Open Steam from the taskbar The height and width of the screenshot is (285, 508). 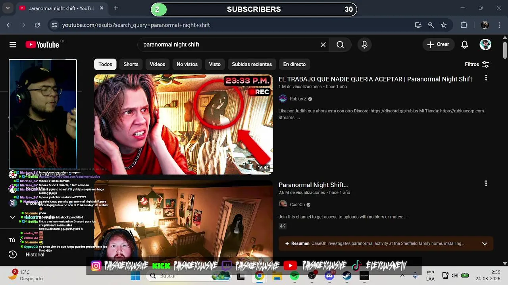pyautogui.click(x=347, y=276)
